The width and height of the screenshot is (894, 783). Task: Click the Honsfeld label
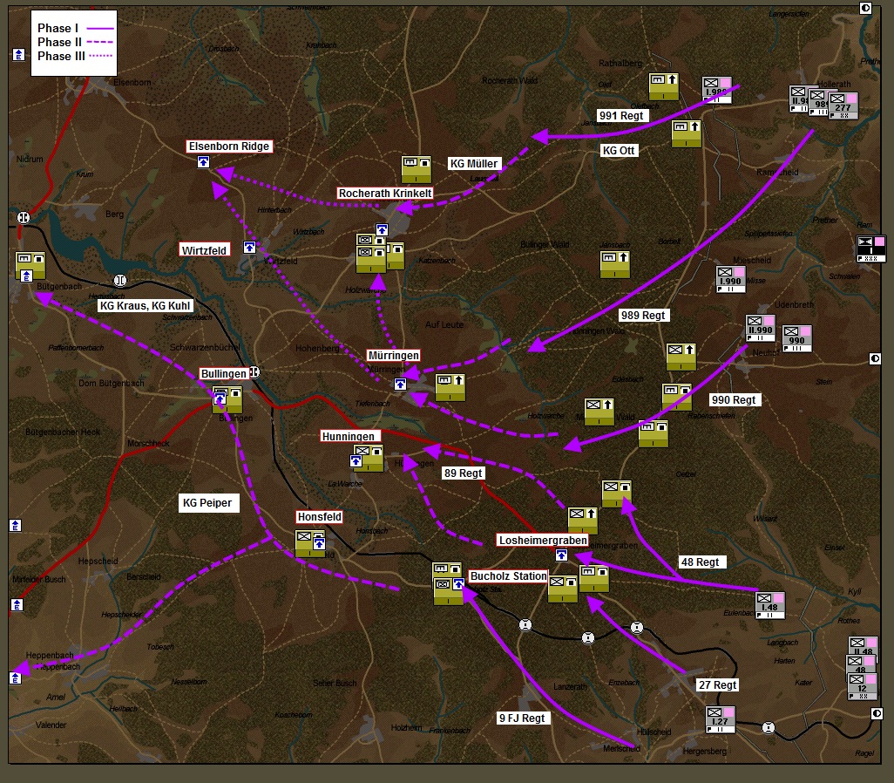(x=319, y=517)
